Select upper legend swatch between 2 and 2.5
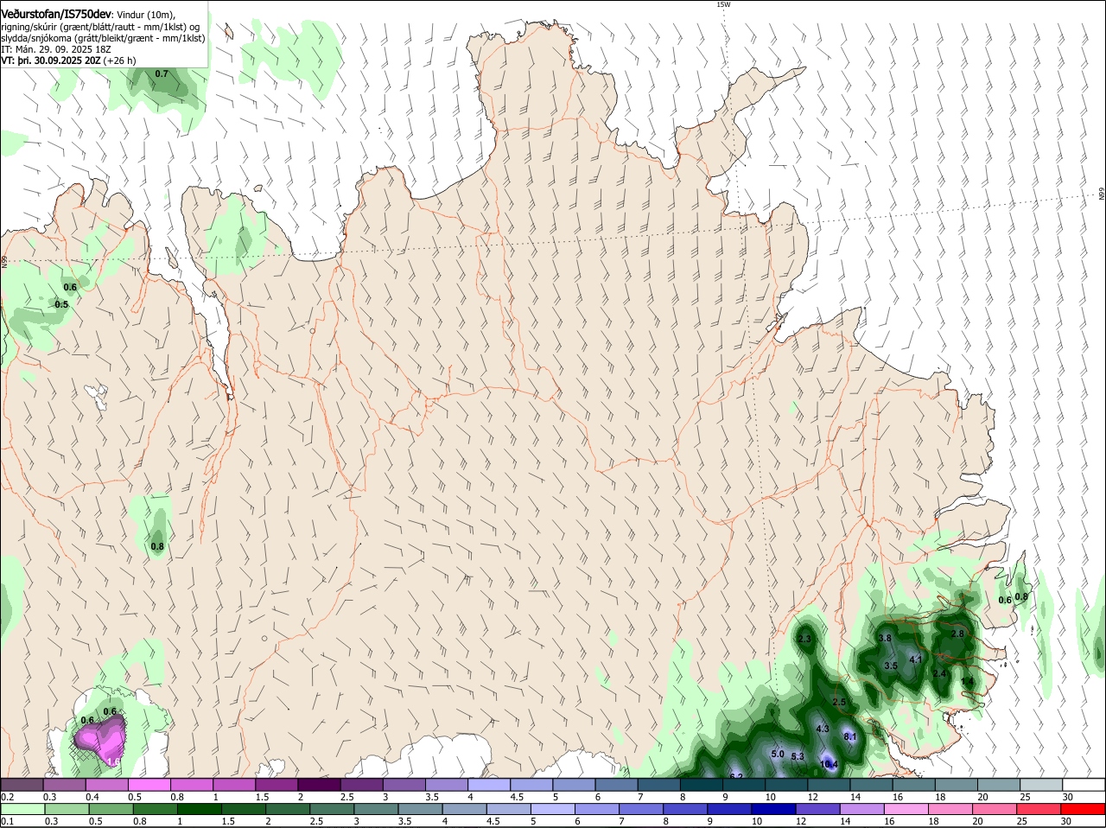This screenshot has width=1106, height=828. pyautogui.click(x=319, y=784)
